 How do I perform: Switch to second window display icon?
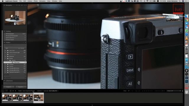click(6, 91)
